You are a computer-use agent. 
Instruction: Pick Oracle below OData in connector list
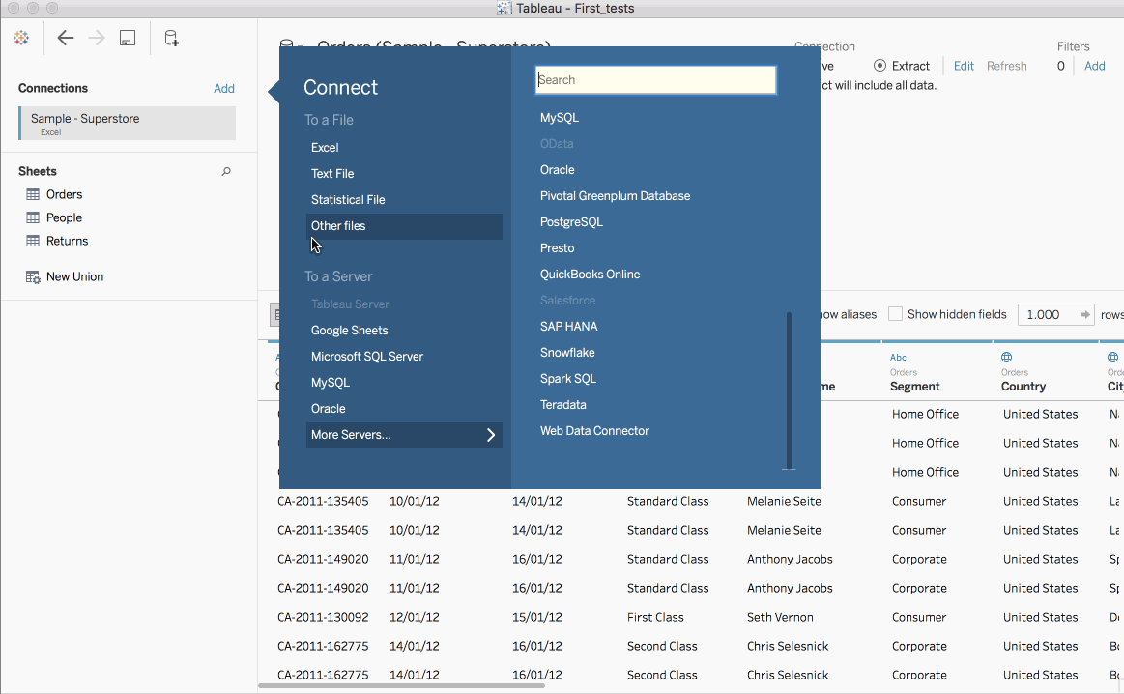pos(557,170)
